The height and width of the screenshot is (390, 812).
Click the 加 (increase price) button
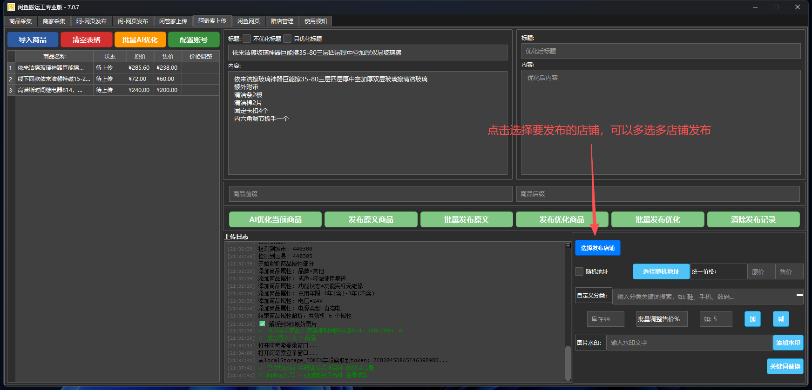(x=752, y=319)
